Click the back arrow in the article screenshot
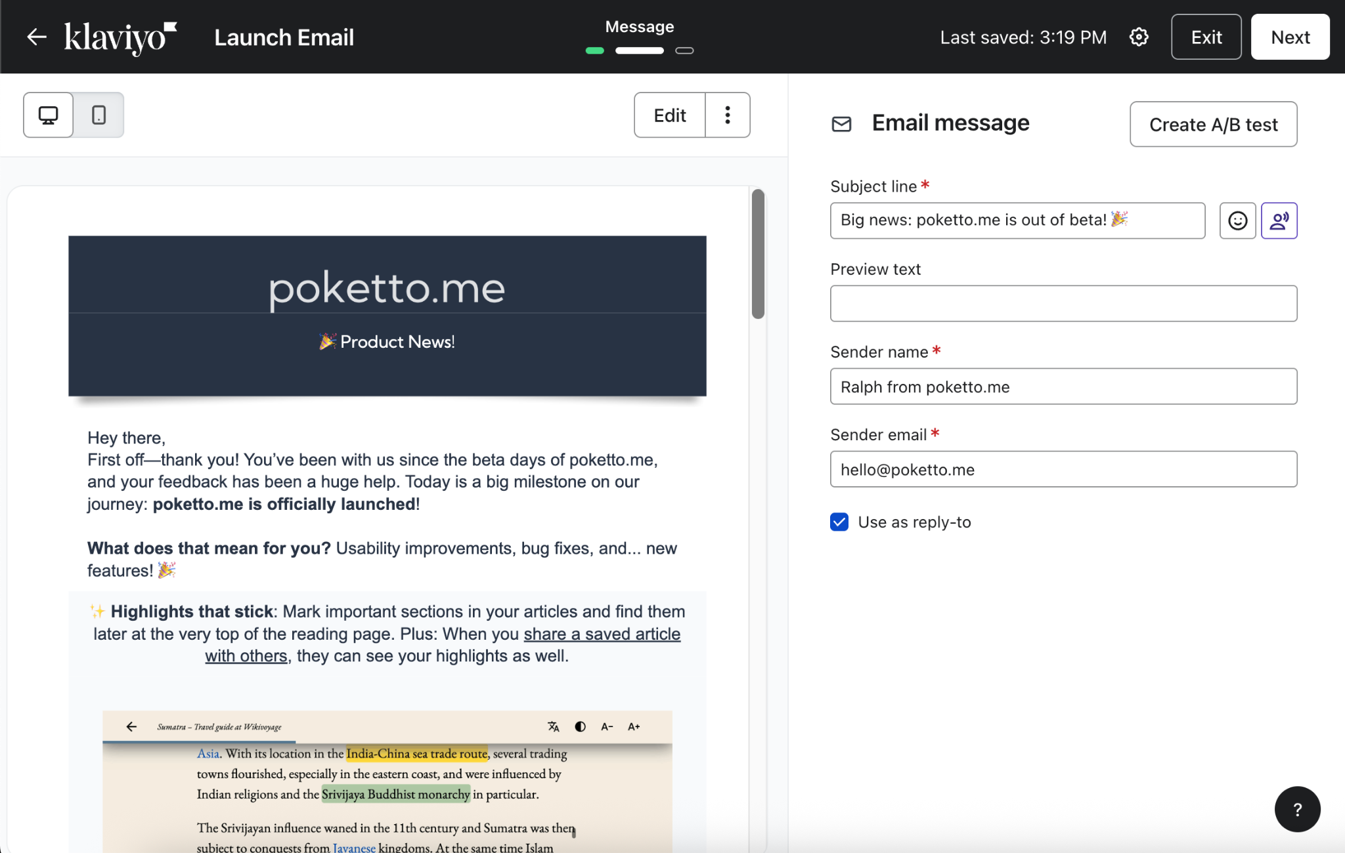Screen dimensions: 1345x853 (131, 726)
